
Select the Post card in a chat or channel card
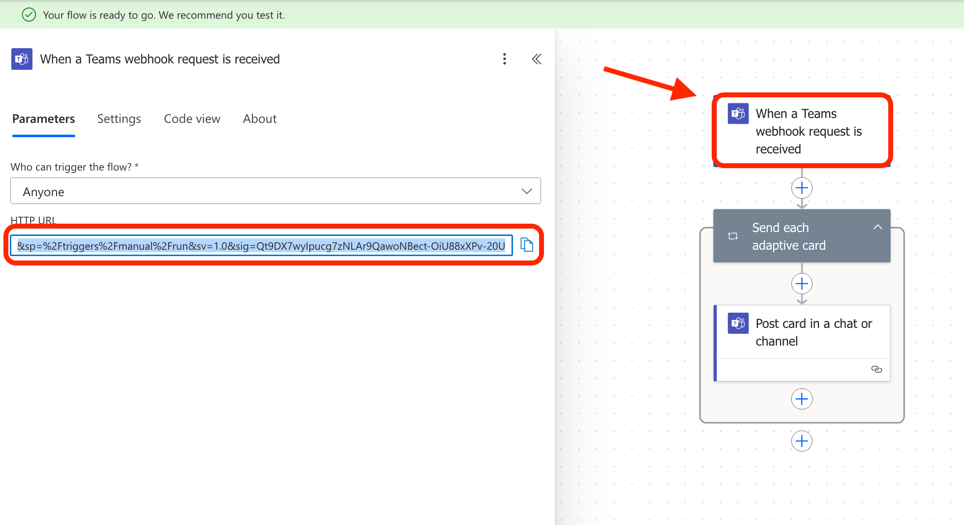[807, 332]
